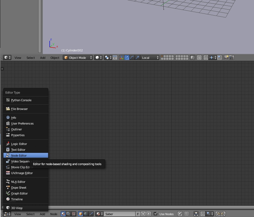The width and height of the screenshot is (254, 217).
Task: Click the material shader nodes icon
Action: pyautogui.click(x=63, y=214)
